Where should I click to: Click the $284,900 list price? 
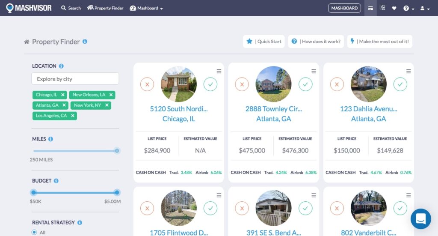(157, 150)
